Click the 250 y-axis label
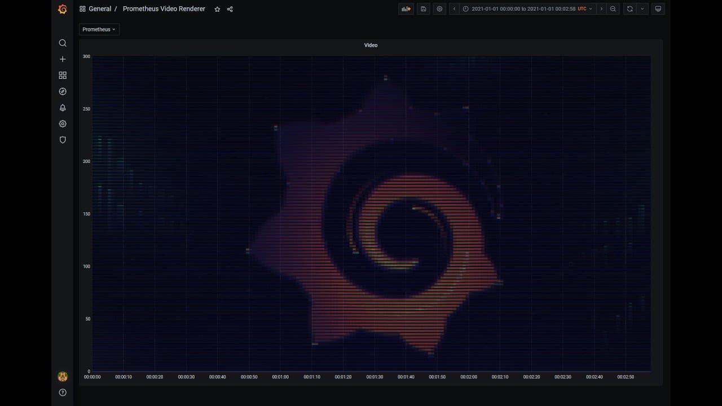722x406 pixels. click(86, 109)
